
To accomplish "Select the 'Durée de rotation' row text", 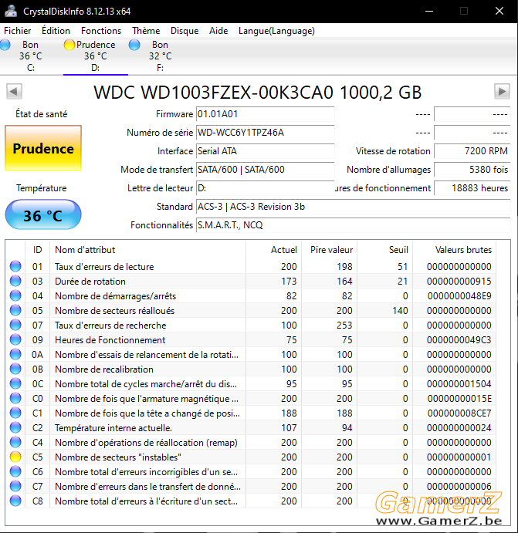I will click(x=90, y=281).
